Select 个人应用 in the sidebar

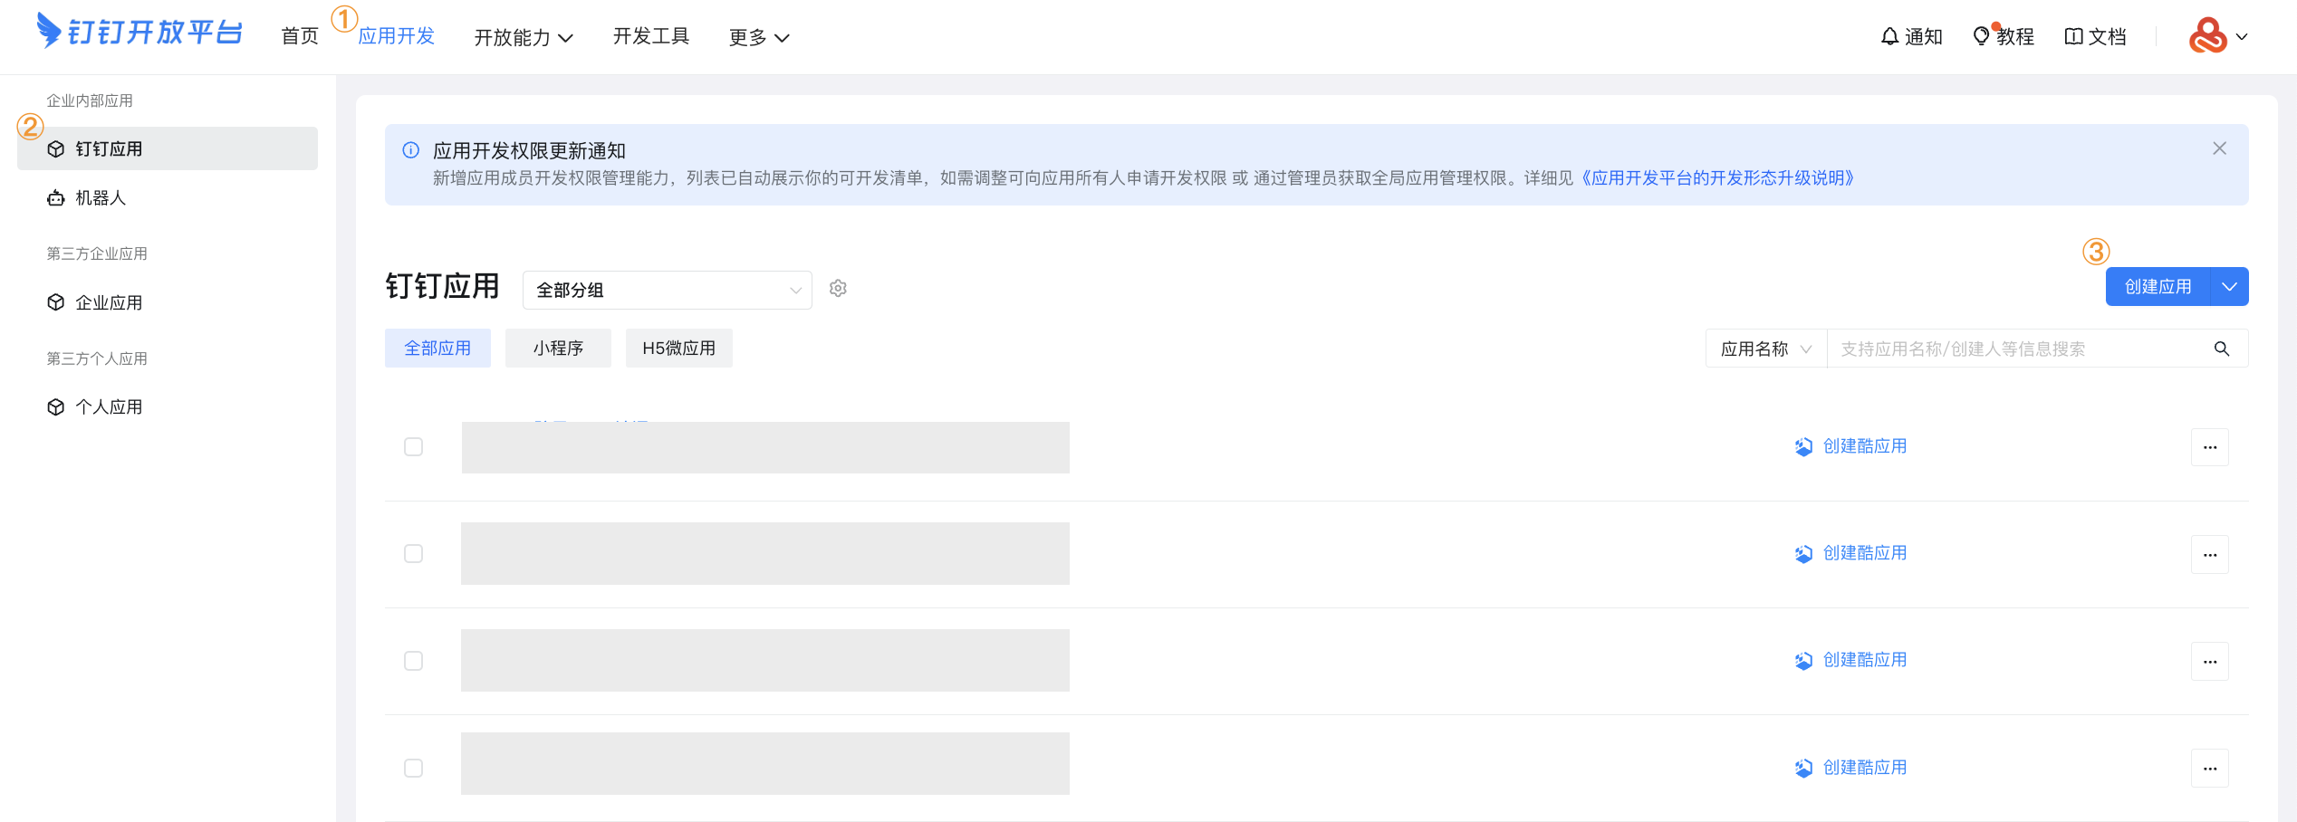tap(168, 407)
